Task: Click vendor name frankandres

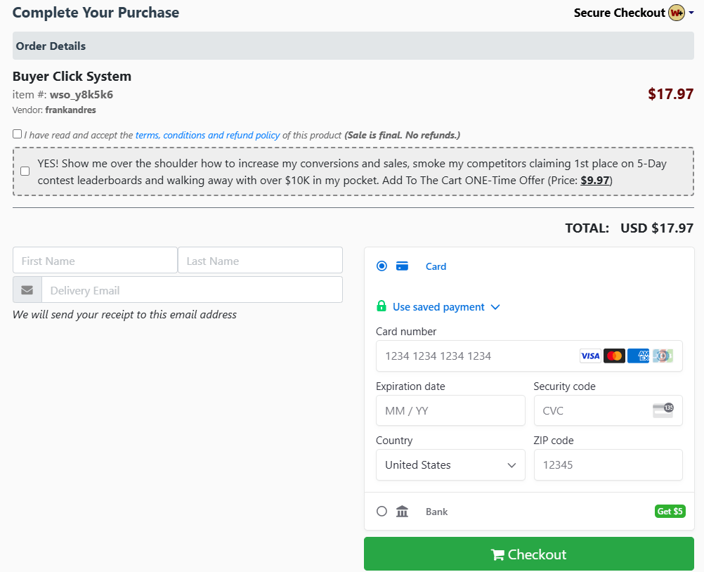Action: point(70,110)
